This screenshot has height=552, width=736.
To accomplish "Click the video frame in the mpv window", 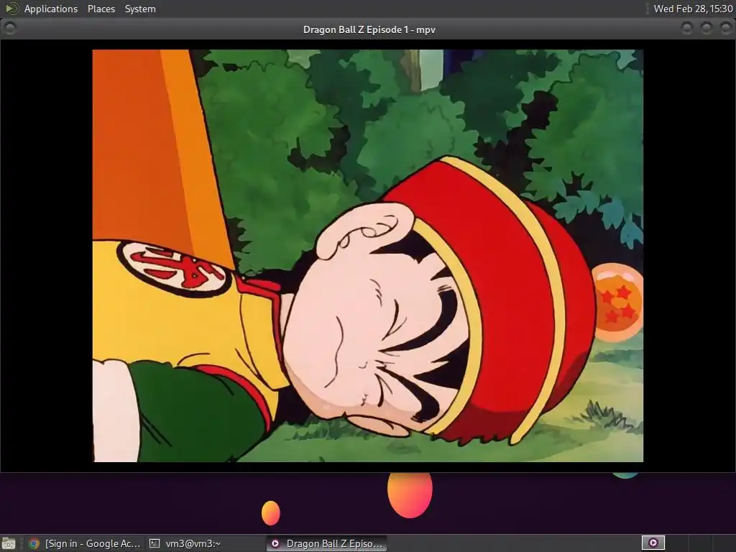I will [x=367, y=256].
